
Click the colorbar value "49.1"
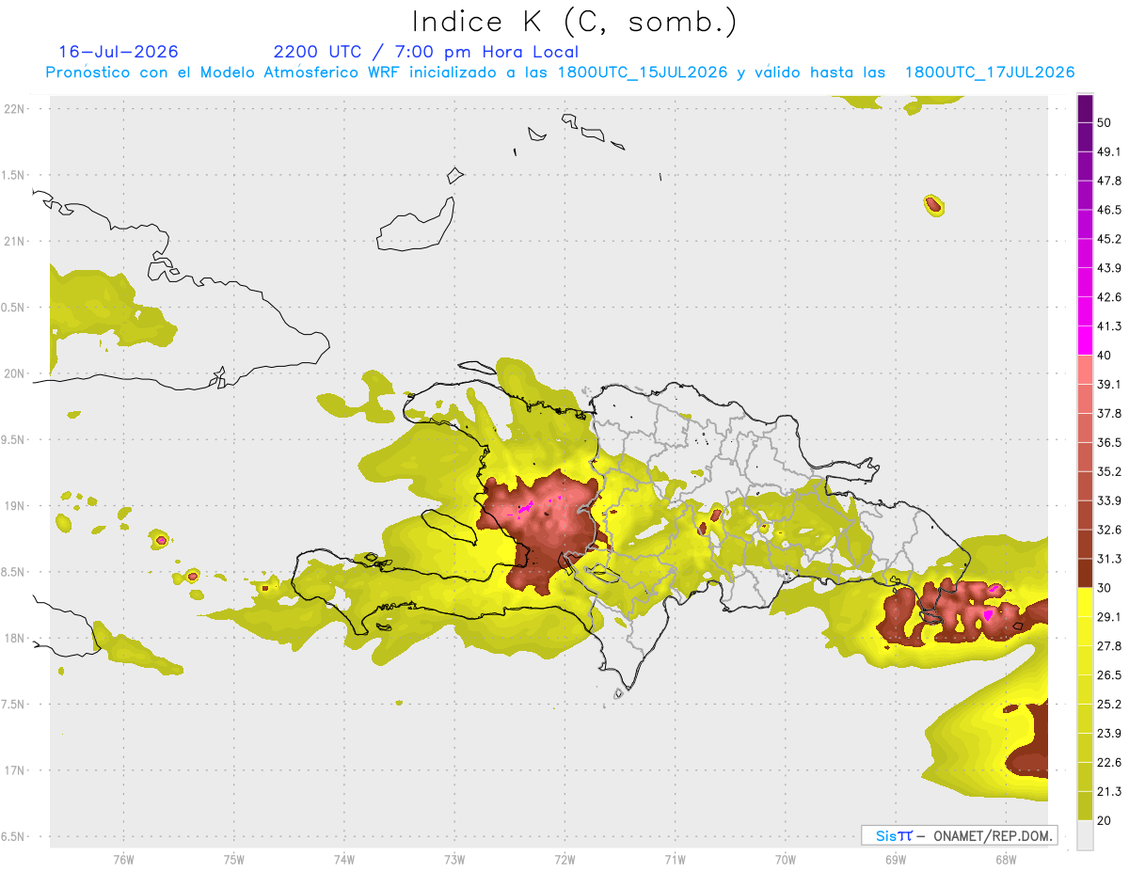(1109, 151)
